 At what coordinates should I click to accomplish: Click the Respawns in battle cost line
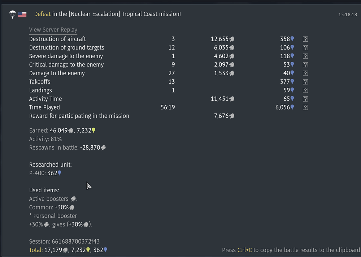click(67, 147)
